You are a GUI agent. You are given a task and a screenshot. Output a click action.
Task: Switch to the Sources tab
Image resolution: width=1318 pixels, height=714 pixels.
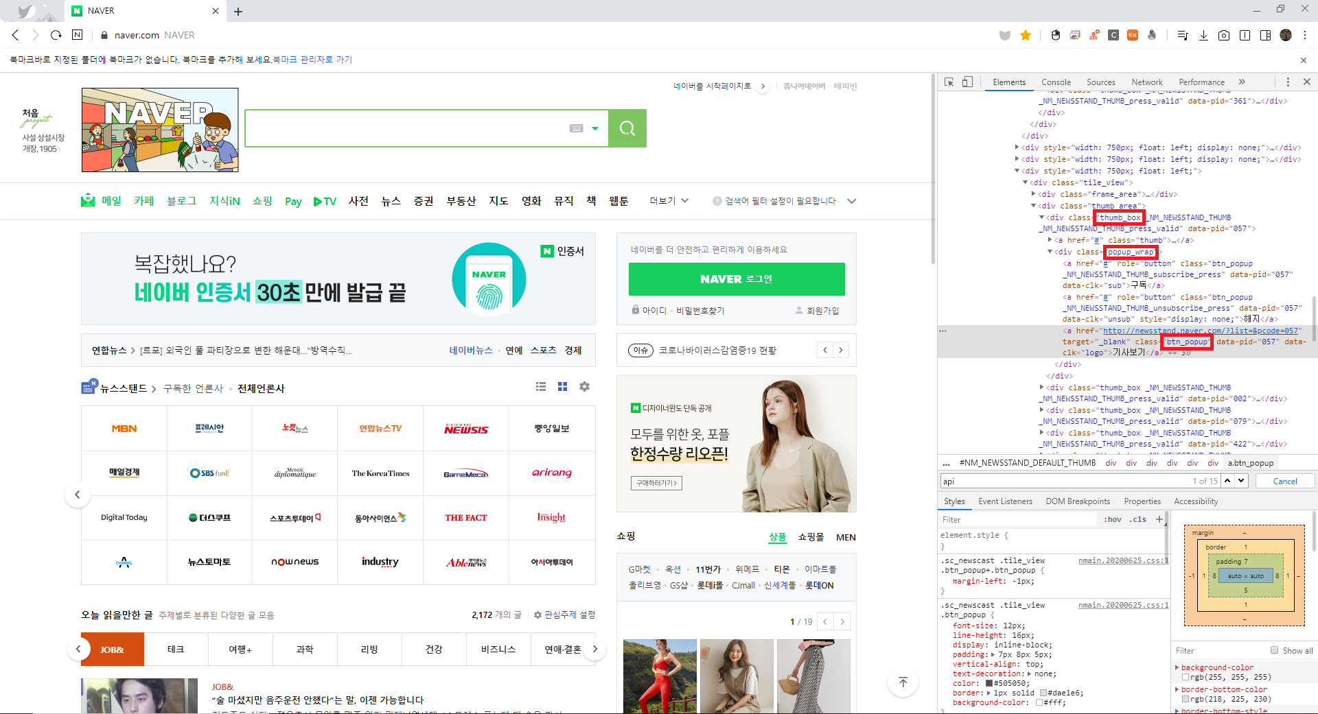pyautogui.click(x=1100, y=82)
